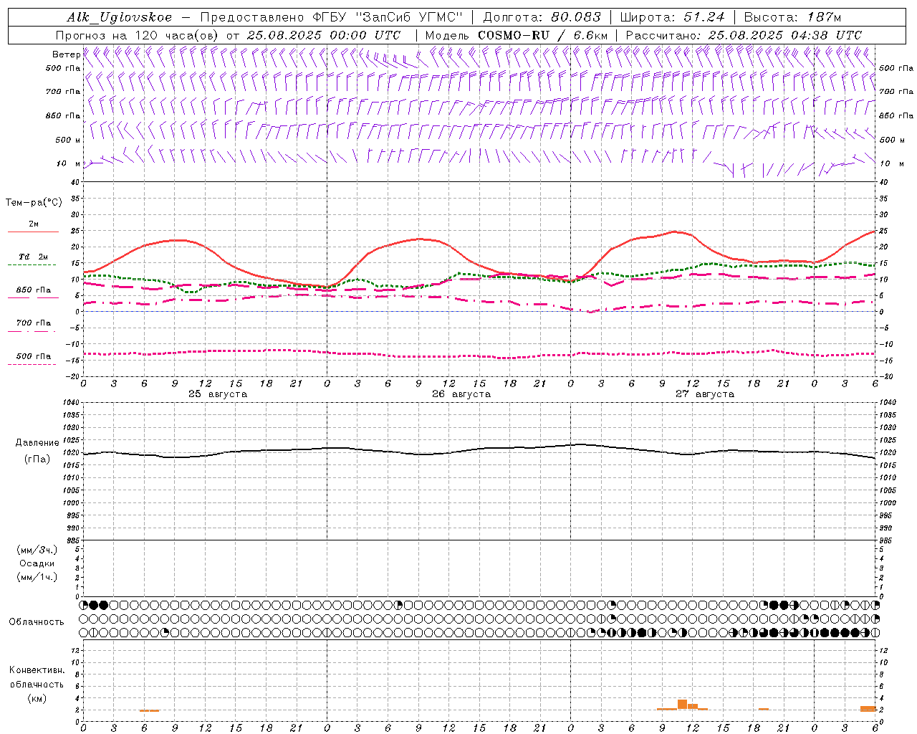Click the Td 2м legend label
This screenshot has width=917, height=734.
coord(34,257)
